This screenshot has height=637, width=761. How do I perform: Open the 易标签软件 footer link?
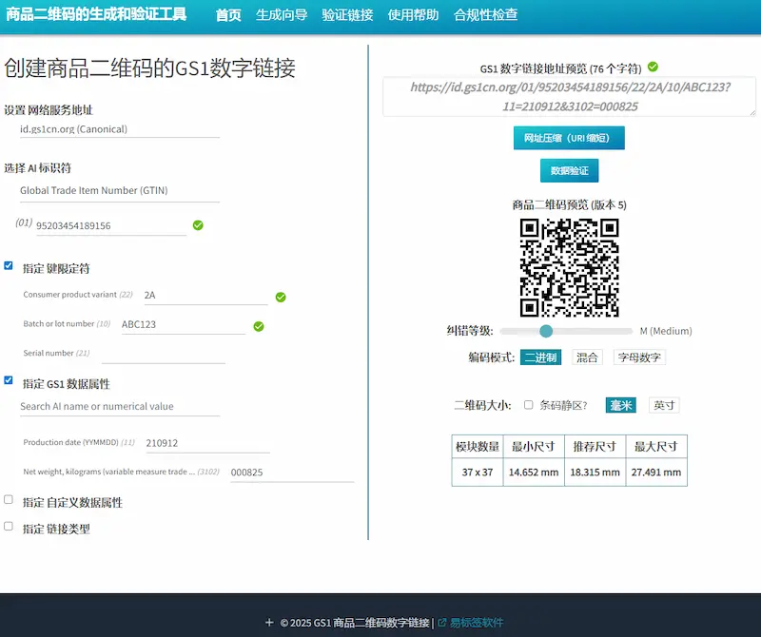[x=477, y=623]
